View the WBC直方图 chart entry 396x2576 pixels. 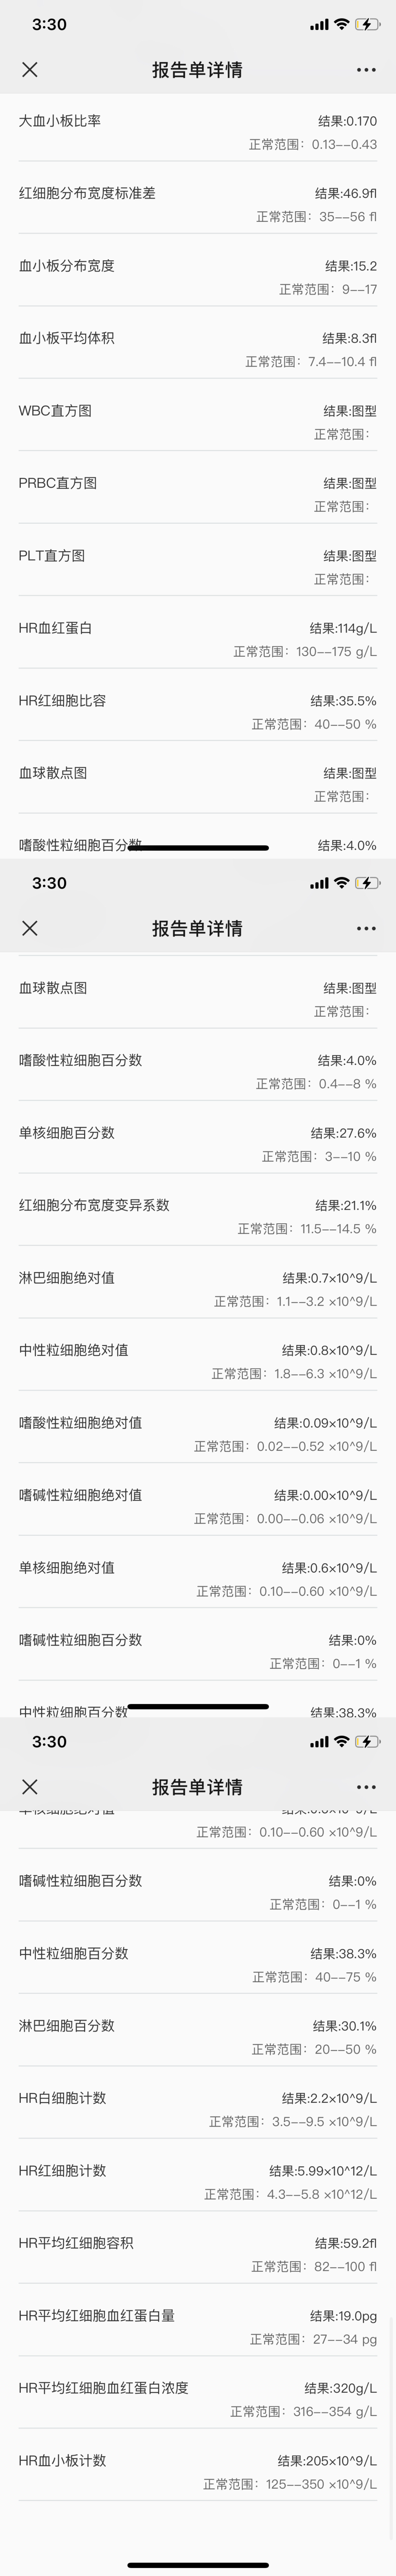pos(197,422)
